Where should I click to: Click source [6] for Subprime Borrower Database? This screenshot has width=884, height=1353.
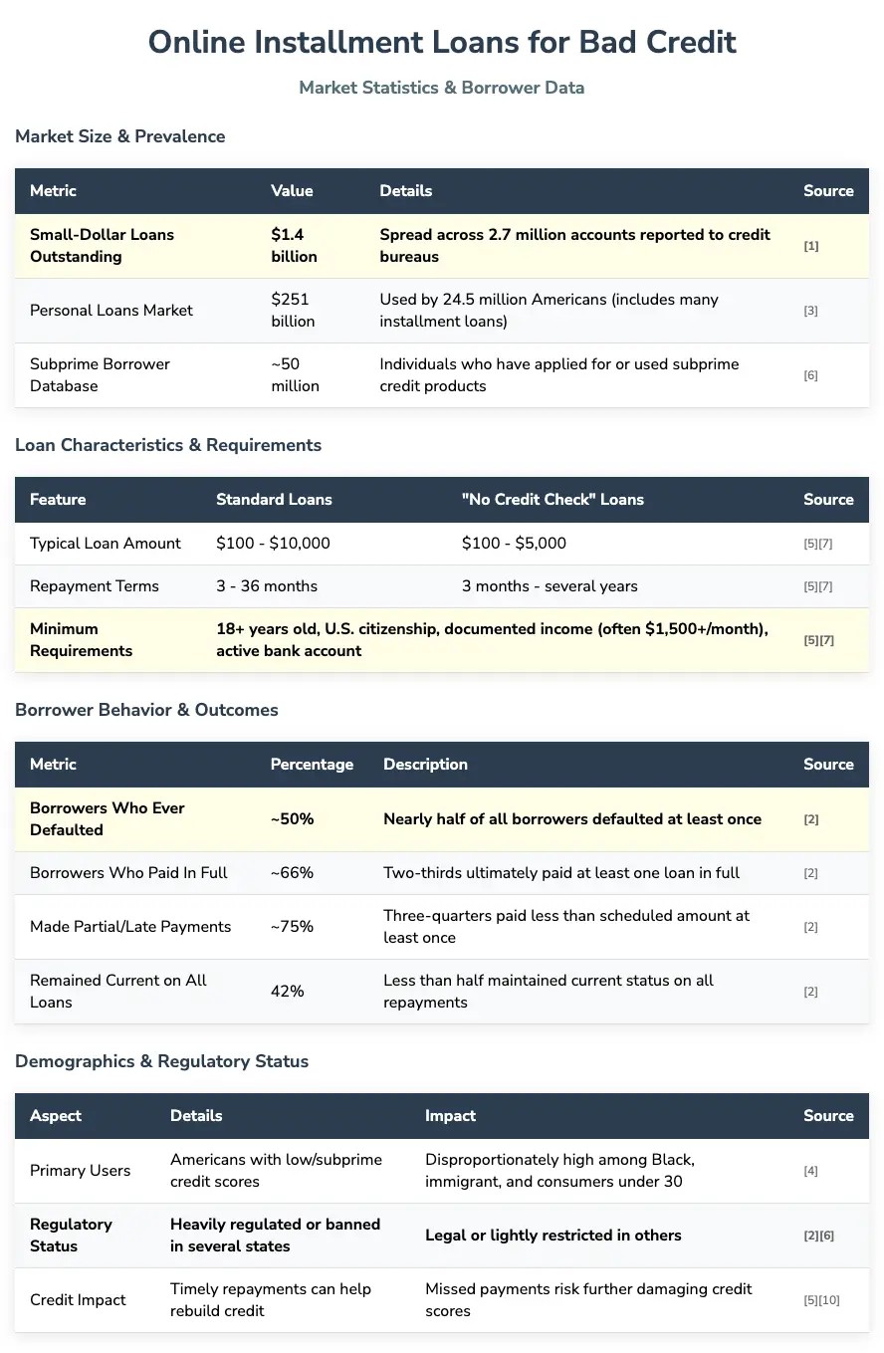pos(811,375)
